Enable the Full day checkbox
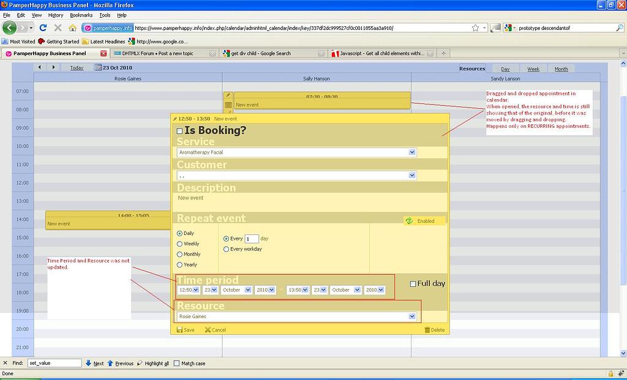The width and height of the screenshot is (627, 380). (x=413, y=283)
